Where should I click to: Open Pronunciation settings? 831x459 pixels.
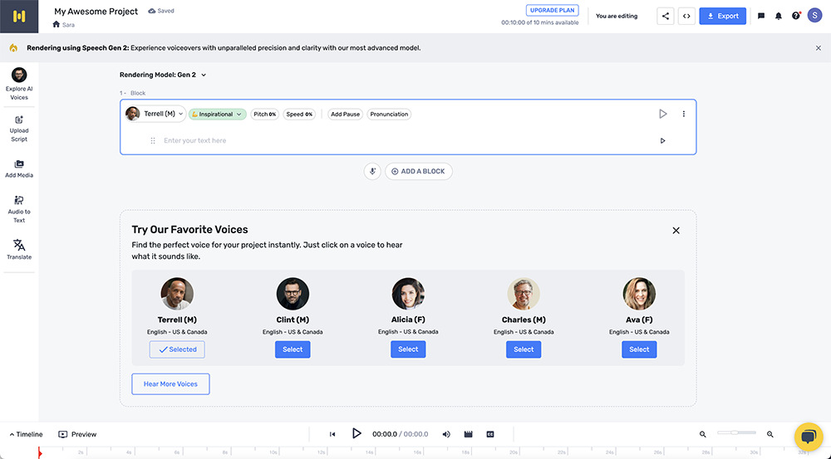tap(389, 114)
